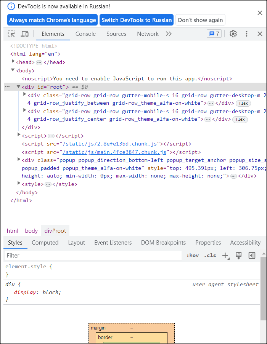Click Always match Chrome's language button
This screenshot has width=267, height=344.
[53, 20]
